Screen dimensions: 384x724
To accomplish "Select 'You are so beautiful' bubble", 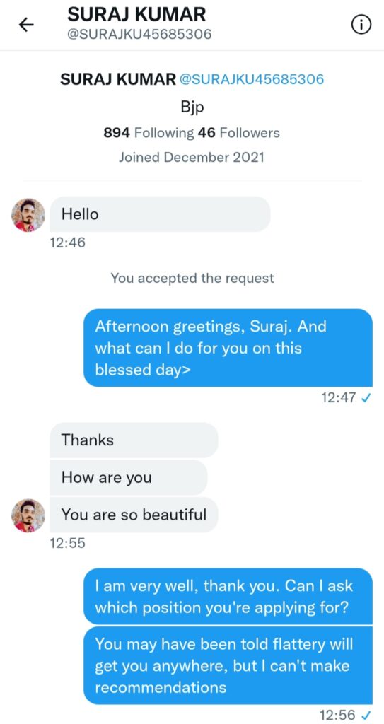I will point(134,515).
